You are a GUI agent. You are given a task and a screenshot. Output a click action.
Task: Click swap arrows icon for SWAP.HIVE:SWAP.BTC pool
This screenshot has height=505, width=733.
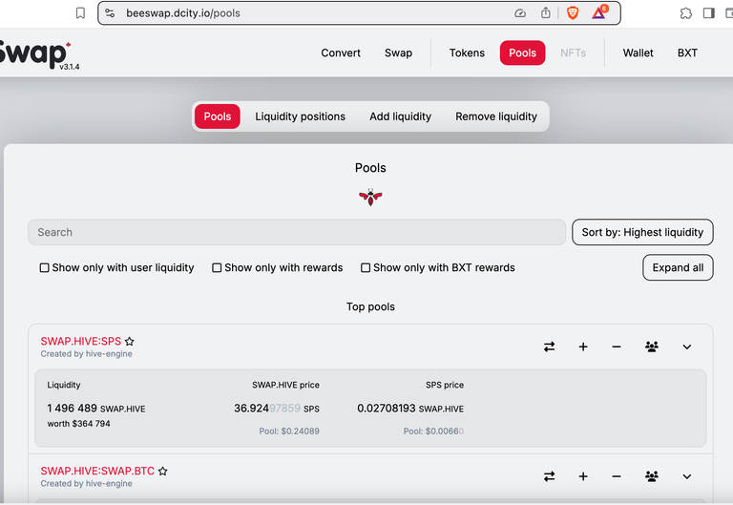coord(550,476)
